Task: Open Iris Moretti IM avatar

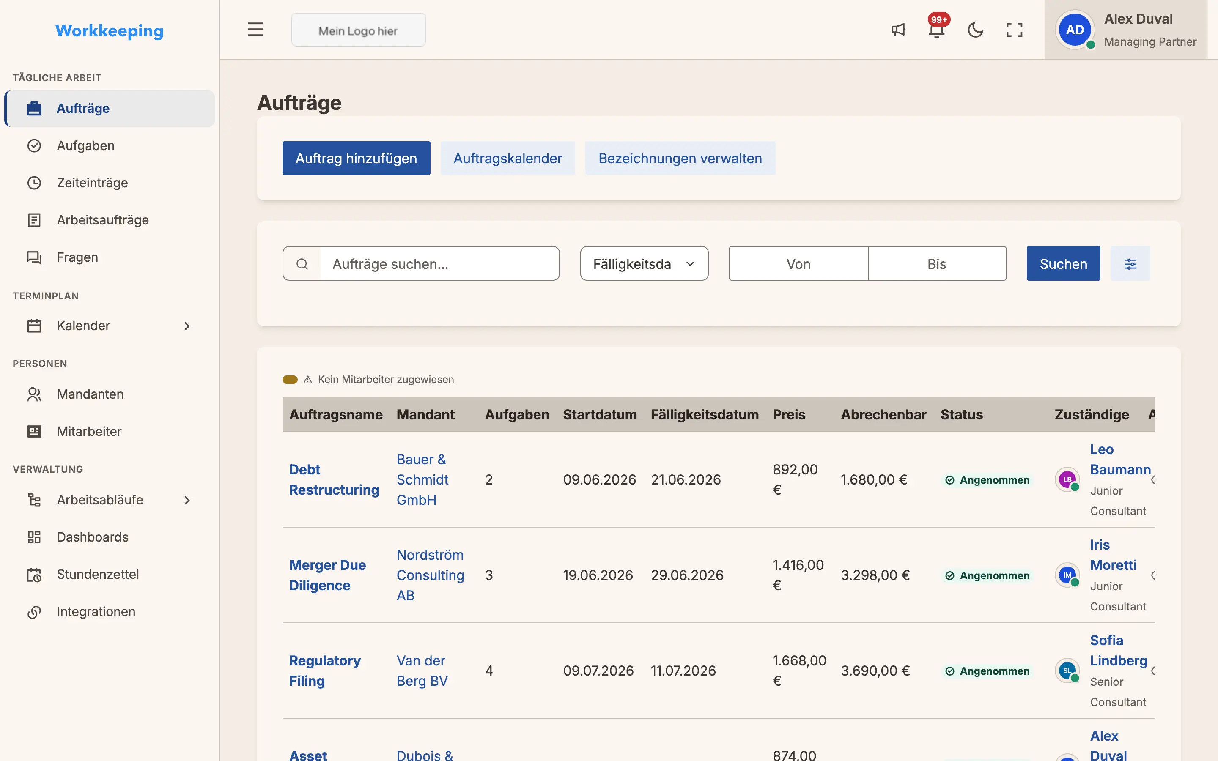Action: [x=1067, y=575]
